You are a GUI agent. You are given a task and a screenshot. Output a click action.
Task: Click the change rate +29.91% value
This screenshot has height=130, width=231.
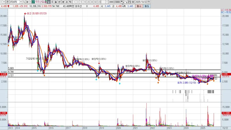point(23,6)
